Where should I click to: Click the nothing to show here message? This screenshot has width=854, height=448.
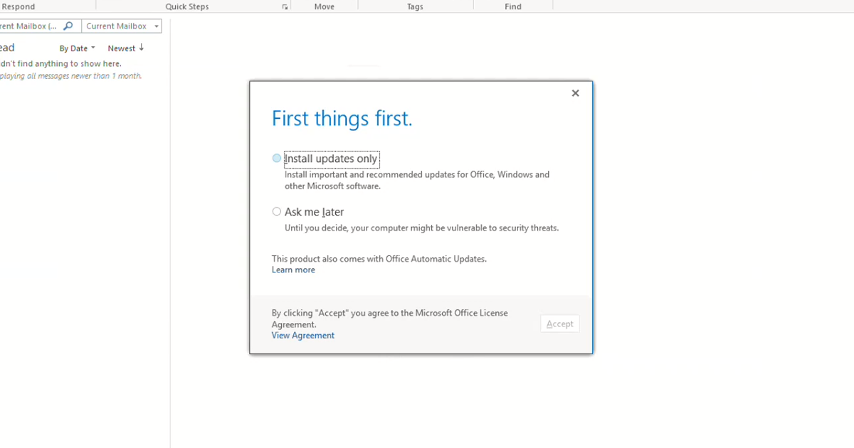60,64
